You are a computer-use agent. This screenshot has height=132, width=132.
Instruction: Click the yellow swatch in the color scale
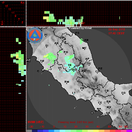96,131
